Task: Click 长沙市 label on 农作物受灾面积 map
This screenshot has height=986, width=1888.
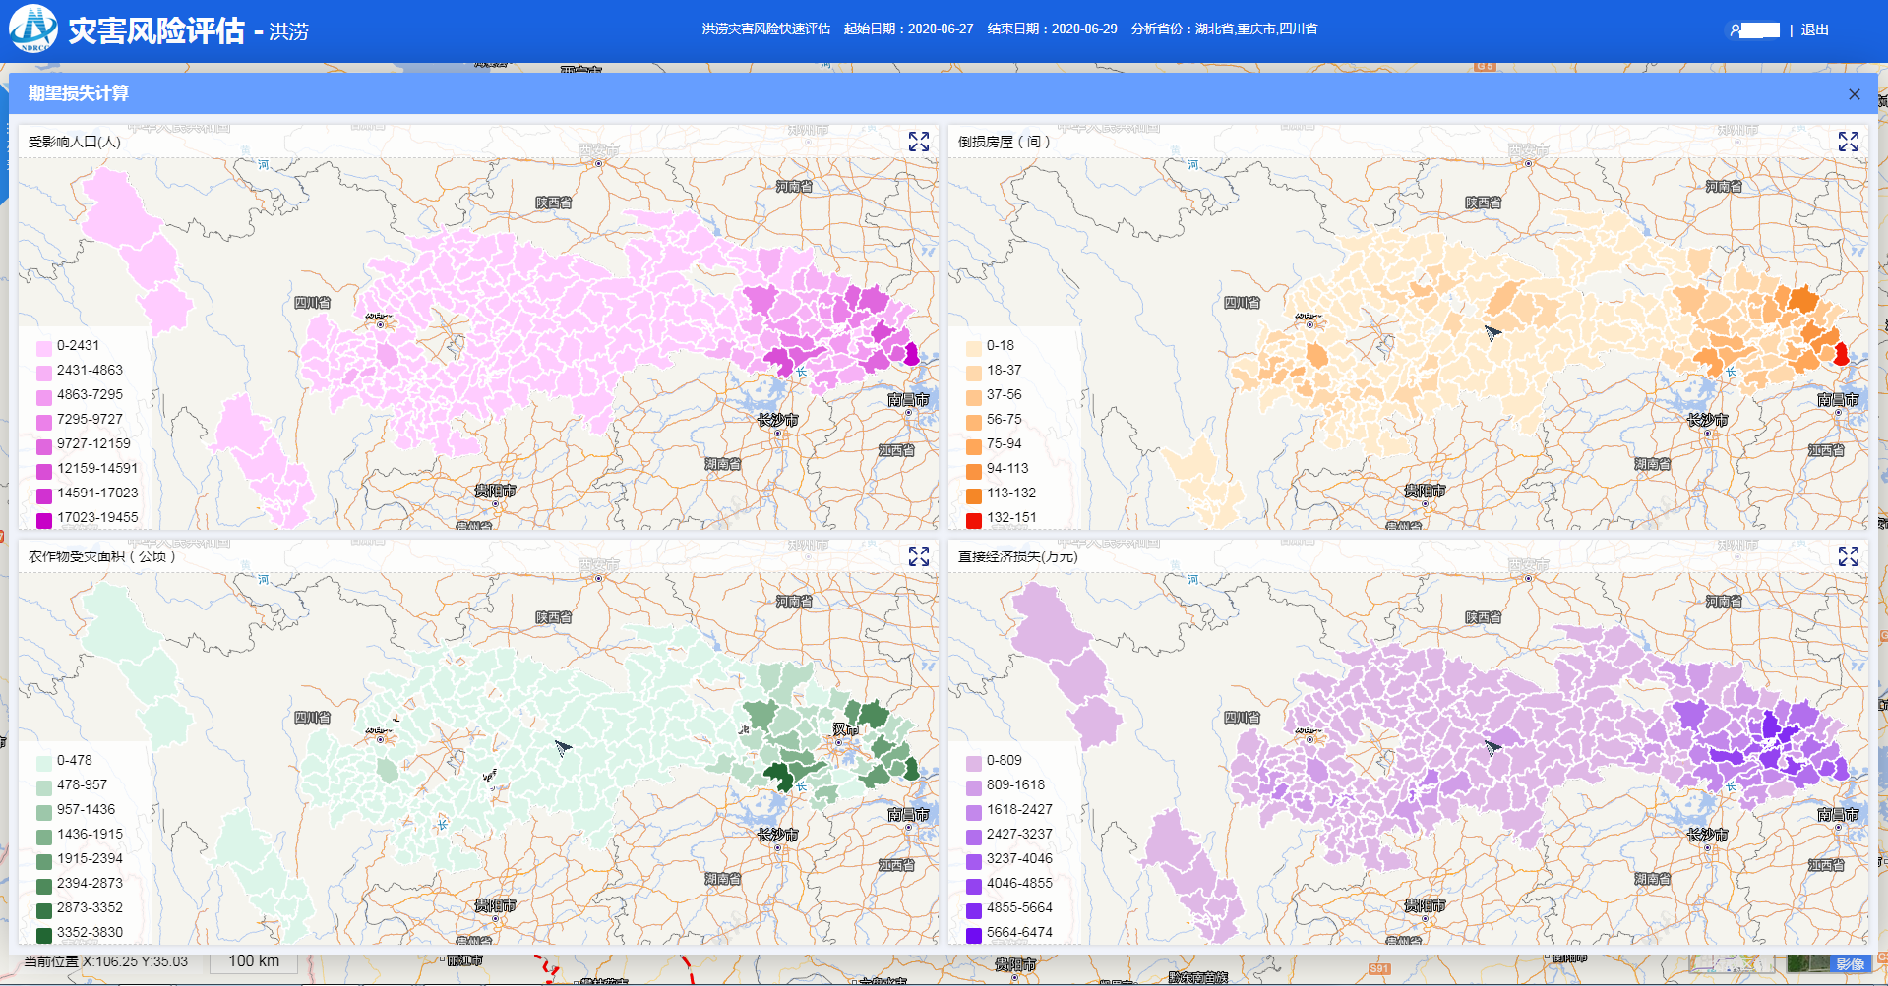Action: click(x=777, y=835)
